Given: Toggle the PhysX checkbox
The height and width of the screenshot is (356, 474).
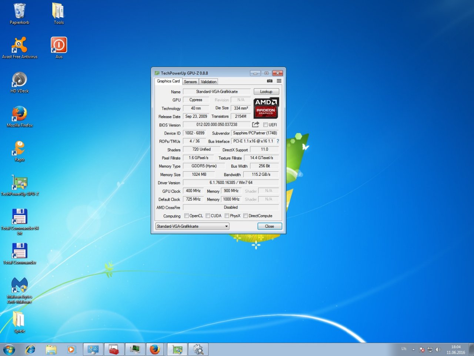Looking at the screenshot, I should [x=227, y=216].
